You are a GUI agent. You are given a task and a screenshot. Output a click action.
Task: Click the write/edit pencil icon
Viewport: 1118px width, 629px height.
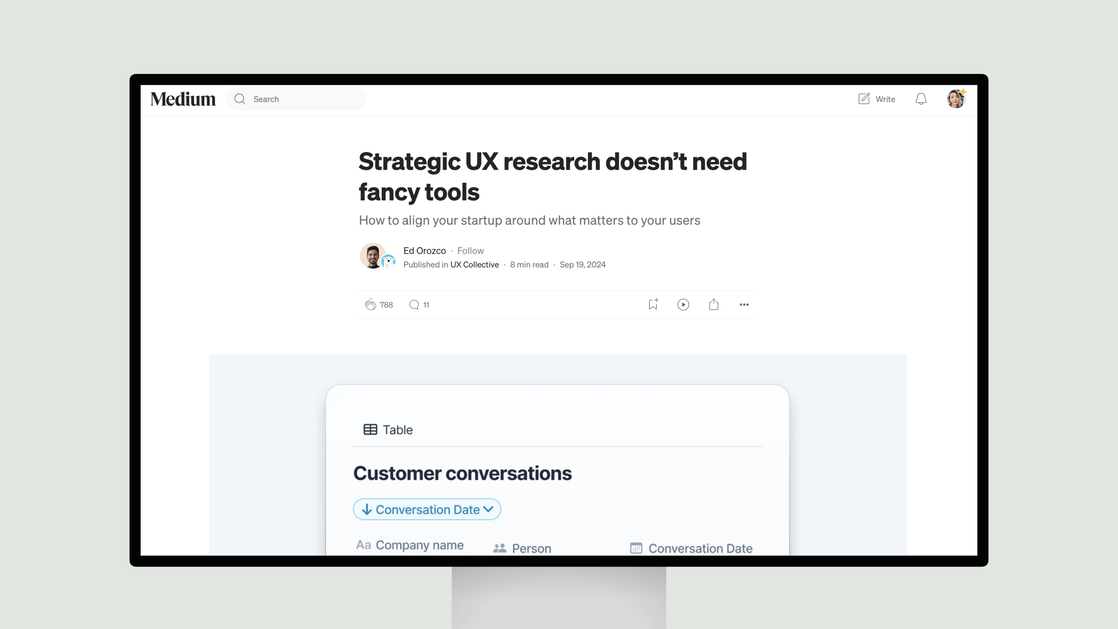864,99
